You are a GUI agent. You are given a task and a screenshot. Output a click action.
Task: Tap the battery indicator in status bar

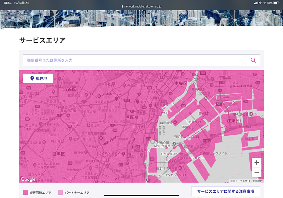[276, 3]
